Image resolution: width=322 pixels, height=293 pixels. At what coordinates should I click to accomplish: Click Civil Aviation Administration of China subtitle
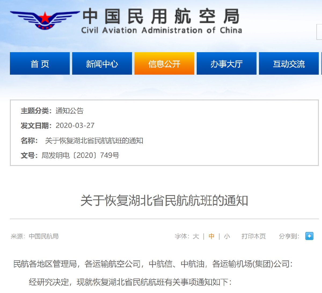pyautogui.click(x=162, y=30)
